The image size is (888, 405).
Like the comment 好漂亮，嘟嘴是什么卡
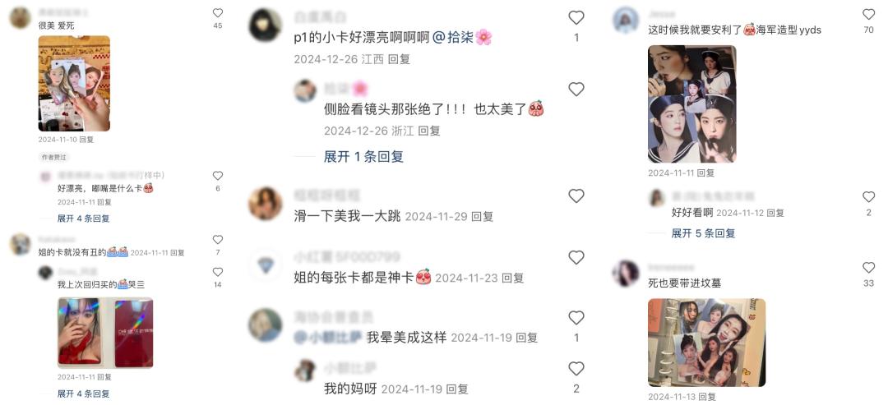pyautogui.click(x=217, y=176)
